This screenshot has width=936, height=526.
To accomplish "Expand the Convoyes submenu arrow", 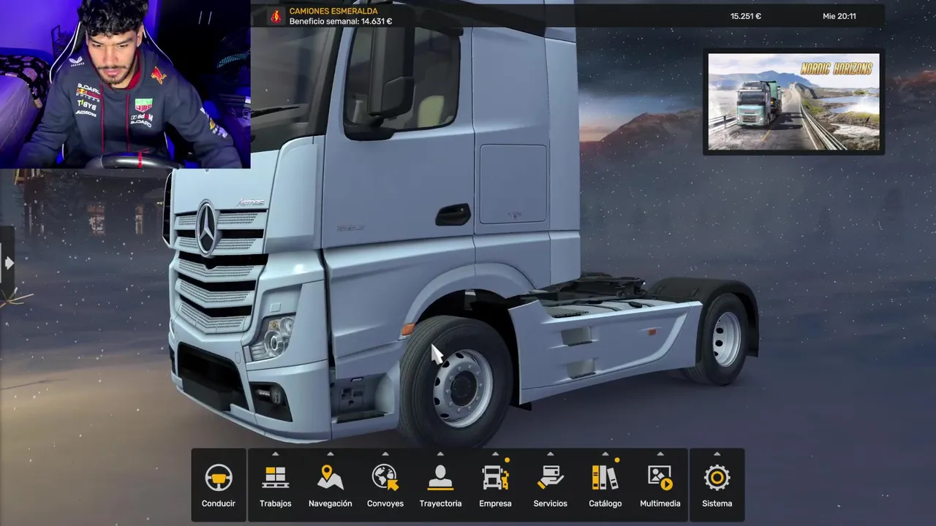I will coord(385,454).
